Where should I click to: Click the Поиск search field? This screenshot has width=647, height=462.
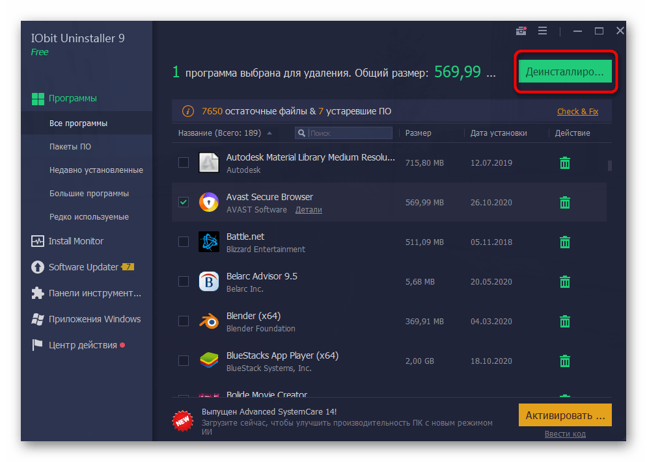tap(343, 133)
